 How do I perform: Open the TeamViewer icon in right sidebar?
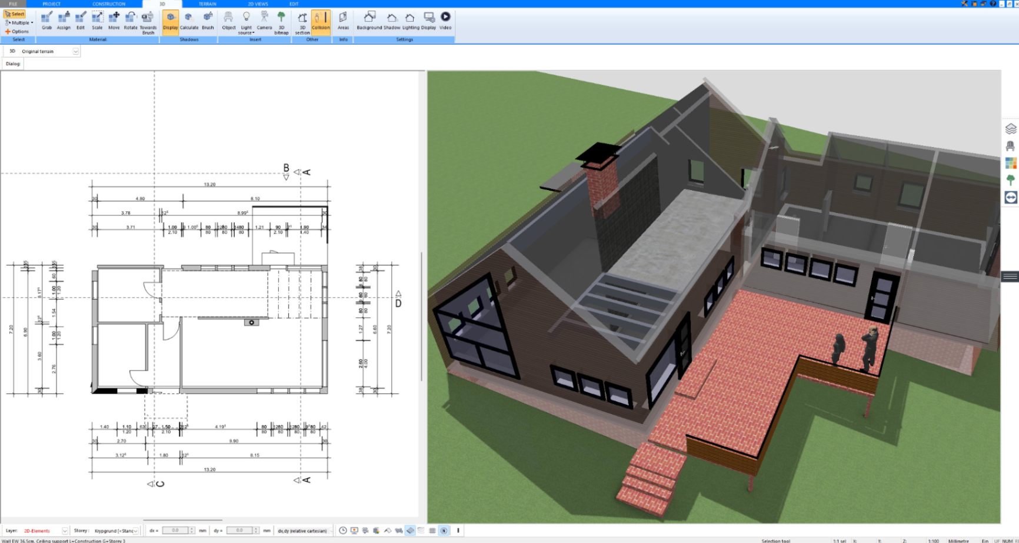pos(1011,198)
